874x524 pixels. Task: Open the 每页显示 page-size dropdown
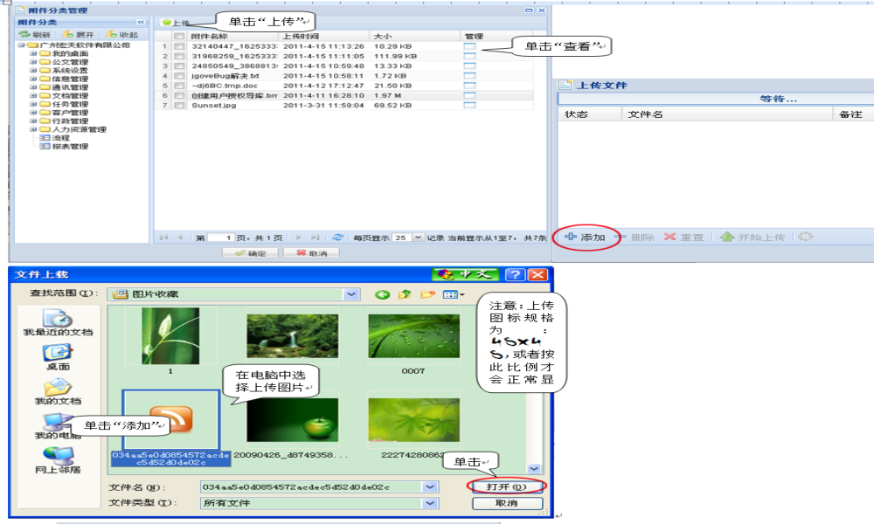click(x=418, y=238)
